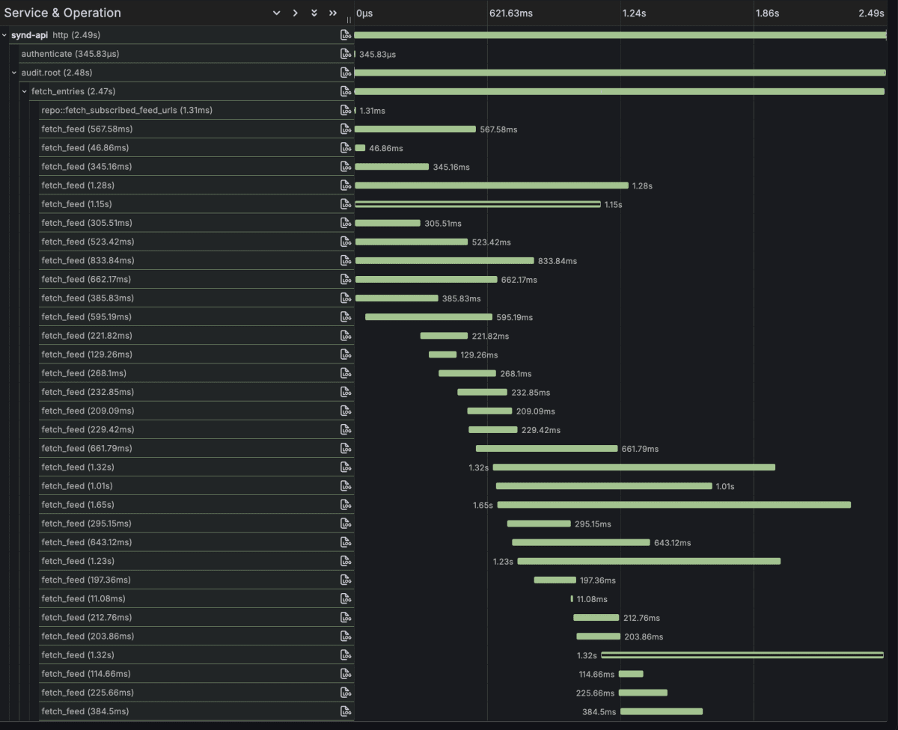Open logs icon for repo::fetch_subscribed_feed_urls row

(x=346, y=110)
